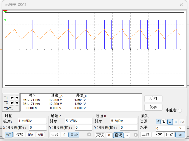Click the T1 cursor right arrow
This screenshot has width=189, height=141.
[x=17, y=98]
